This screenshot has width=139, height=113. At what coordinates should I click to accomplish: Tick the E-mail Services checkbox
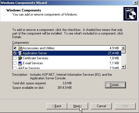coord(15,63)
